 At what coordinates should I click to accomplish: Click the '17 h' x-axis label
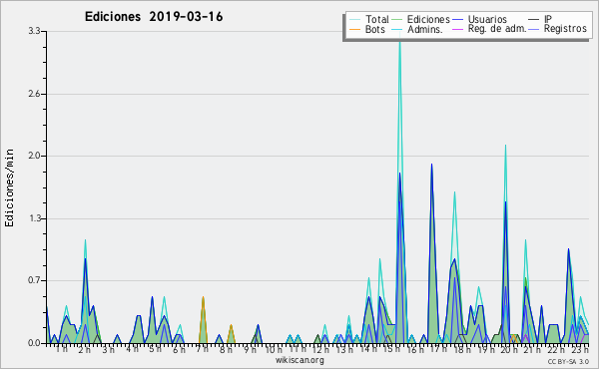[438, 349]
